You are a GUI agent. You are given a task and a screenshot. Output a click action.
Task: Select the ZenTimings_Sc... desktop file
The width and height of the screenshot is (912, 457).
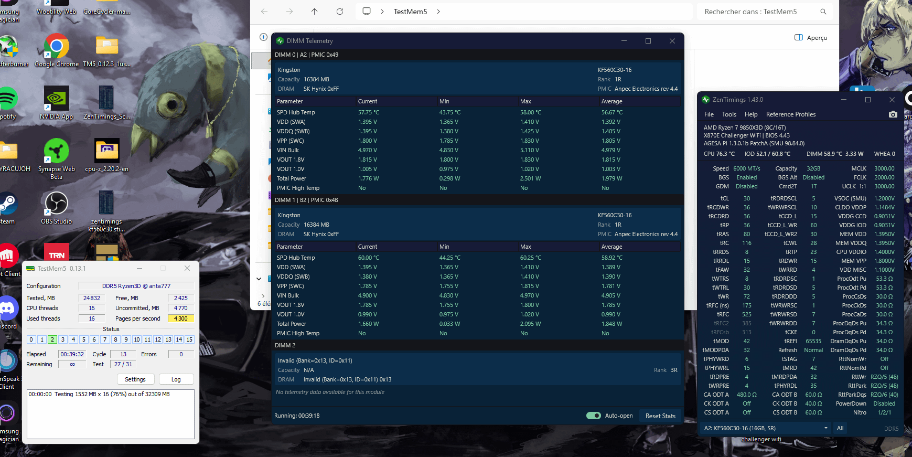pyautogui.click(x=106, y=103)
